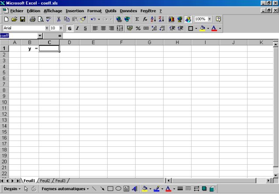
Task: Decrease decimal places
Action: coord(162,28)
